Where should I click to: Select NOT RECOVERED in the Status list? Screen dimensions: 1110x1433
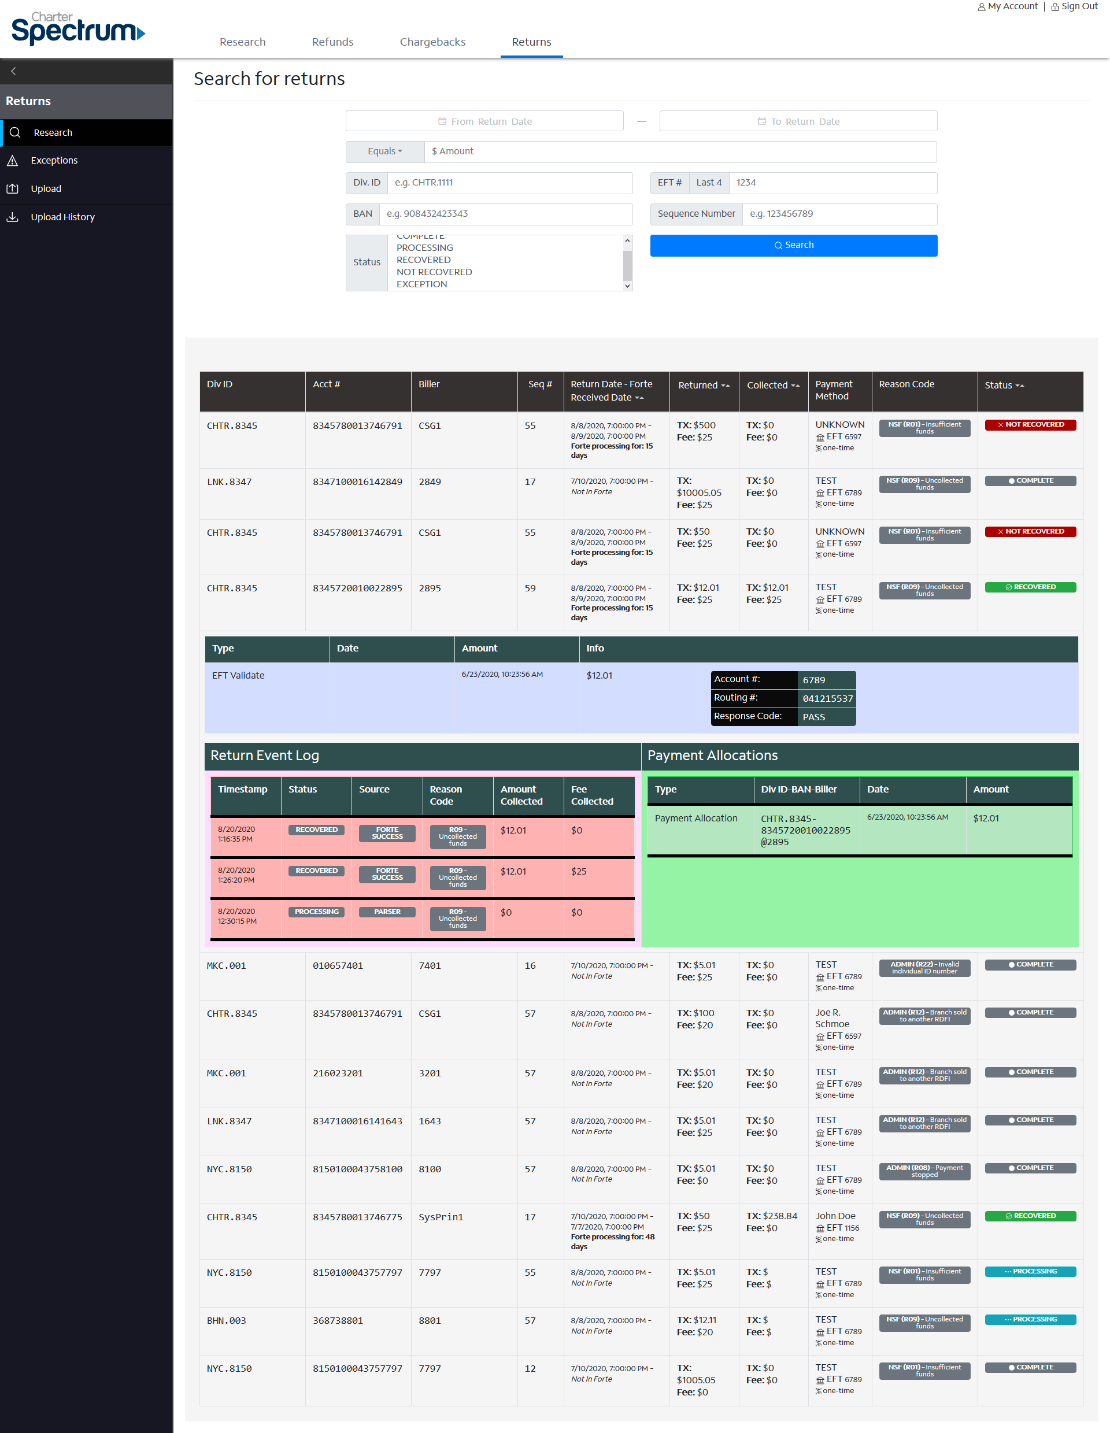pos(434,272)
